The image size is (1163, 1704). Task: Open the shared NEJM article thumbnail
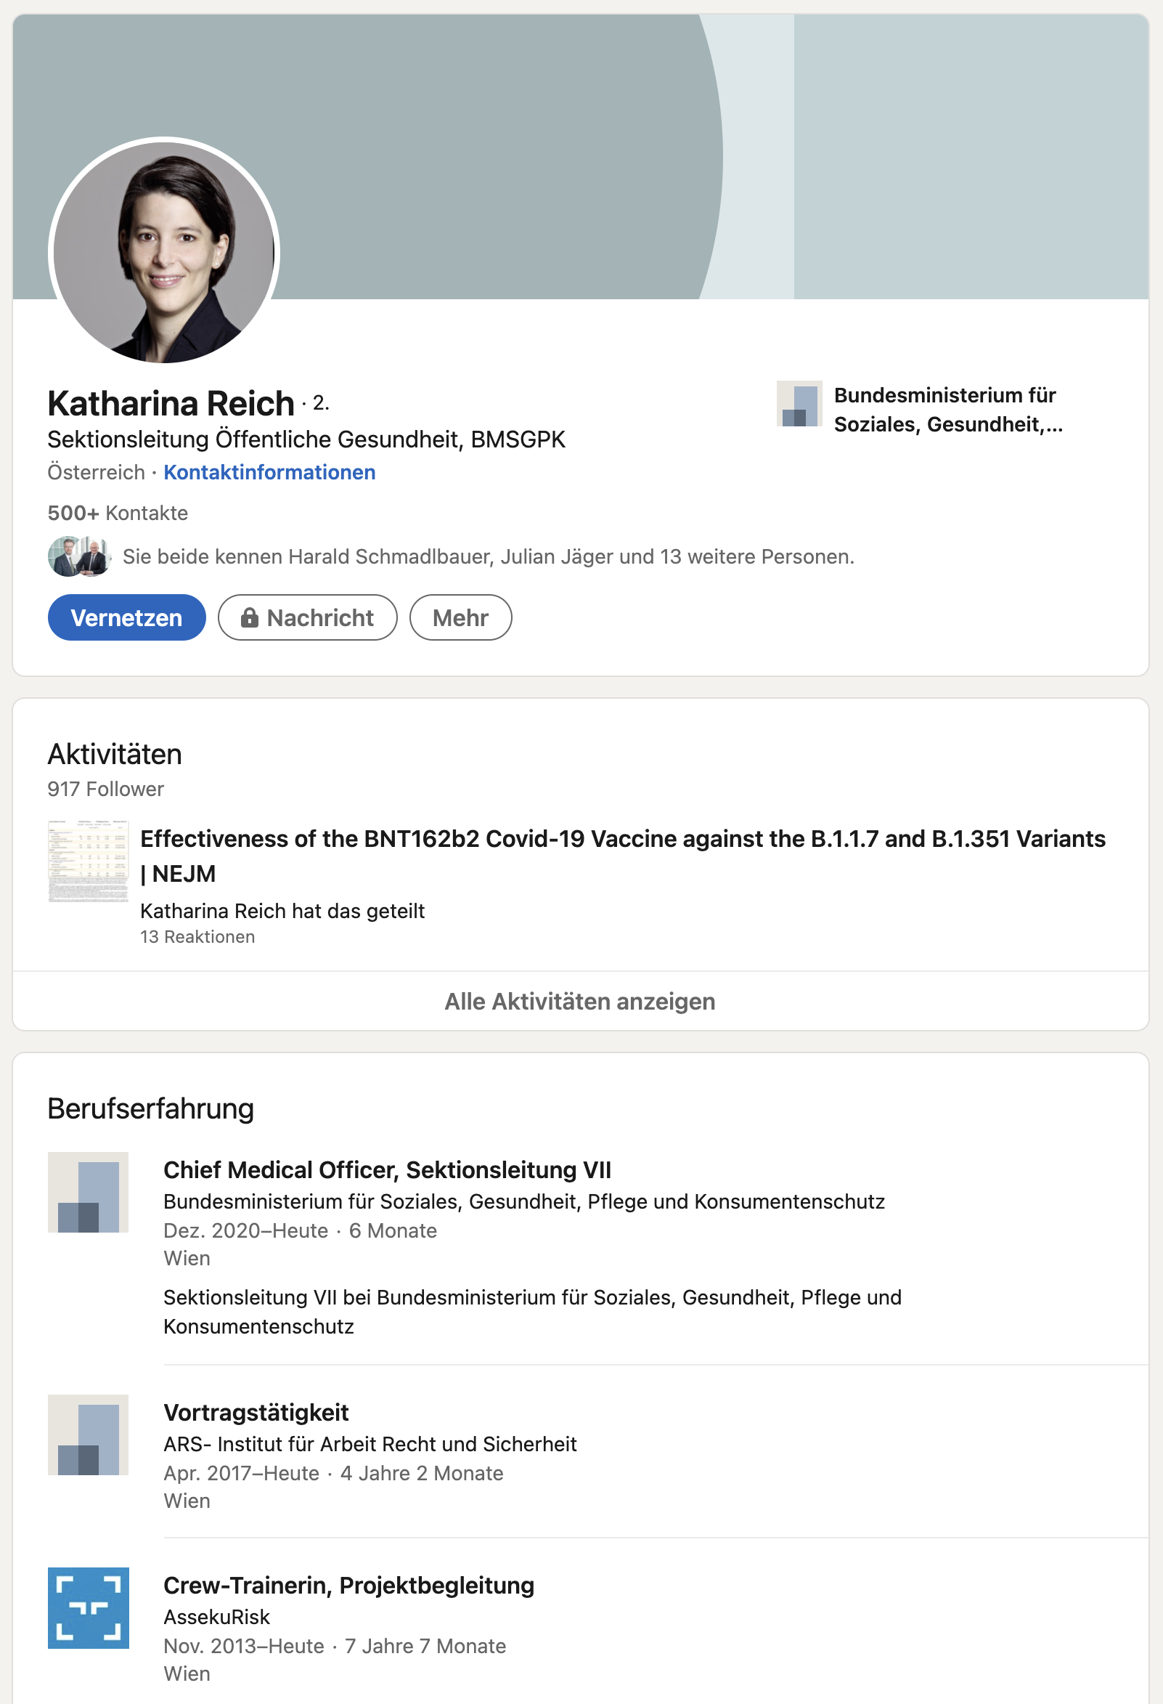click(x=88, y=861)
